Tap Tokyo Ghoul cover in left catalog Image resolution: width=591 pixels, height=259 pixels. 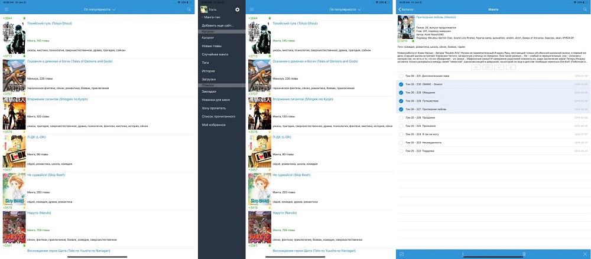tap(14, 37)
